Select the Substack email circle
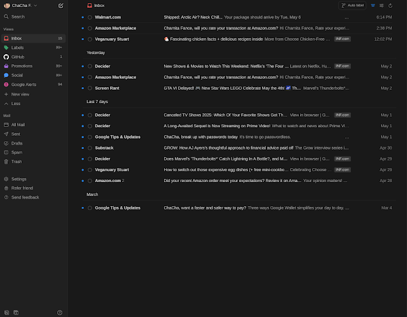The width and height of the screenshot is (407, 317). pos(90,148)
